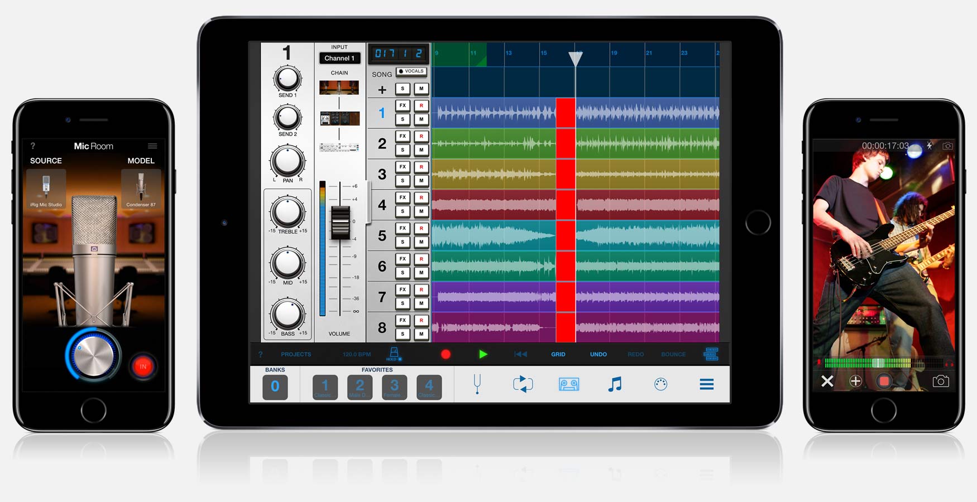Tap the metronome icon
Image resolution: width=977 pixels, height=502 pixels.
click(x=394, y=354)
